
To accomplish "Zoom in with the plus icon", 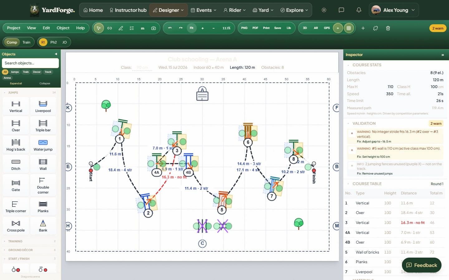I will point(202,28).
